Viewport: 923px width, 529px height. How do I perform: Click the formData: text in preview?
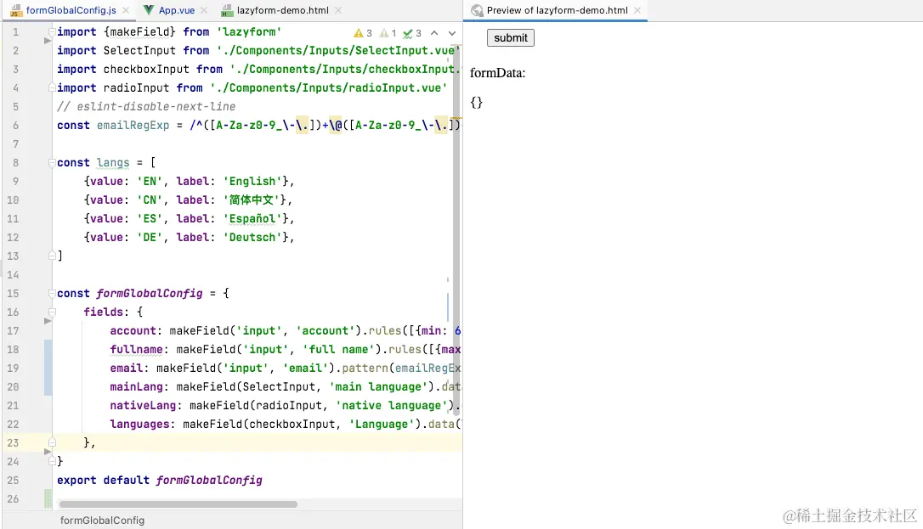[x=497, y=73]
